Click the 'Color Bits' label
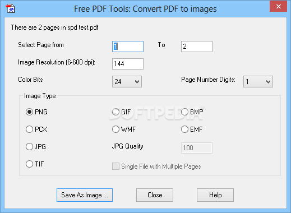Screen dimensions: 291x213 [30, 80]
